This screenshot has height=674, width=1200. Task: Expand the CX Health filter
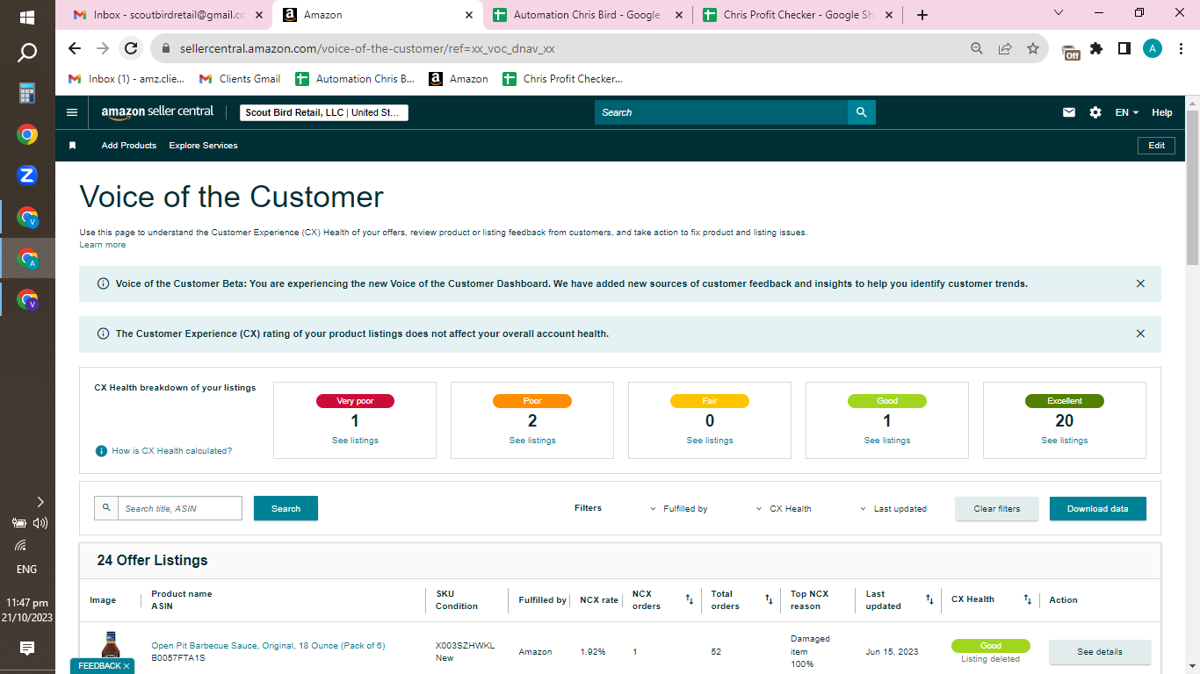coord(784,509)
